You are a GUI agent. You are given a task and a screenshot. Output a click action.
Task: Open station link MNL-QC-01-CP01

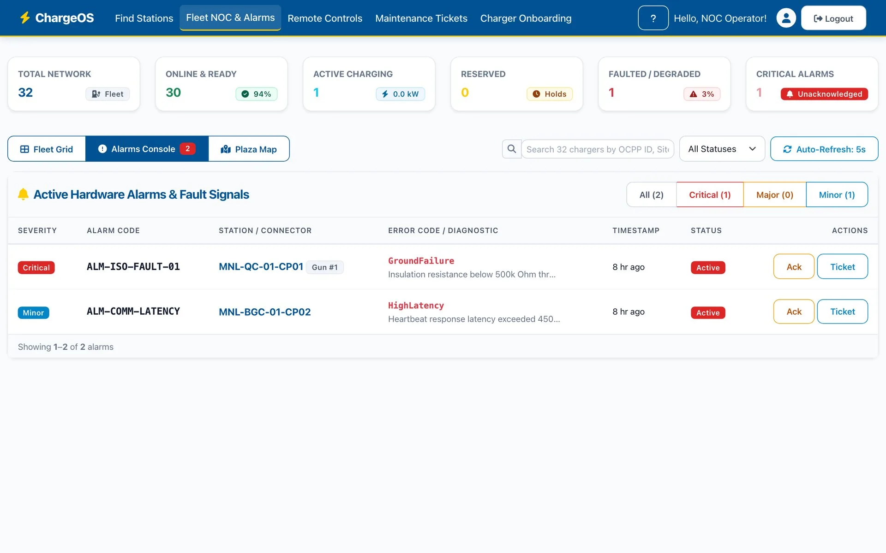[x=261, y=267]
